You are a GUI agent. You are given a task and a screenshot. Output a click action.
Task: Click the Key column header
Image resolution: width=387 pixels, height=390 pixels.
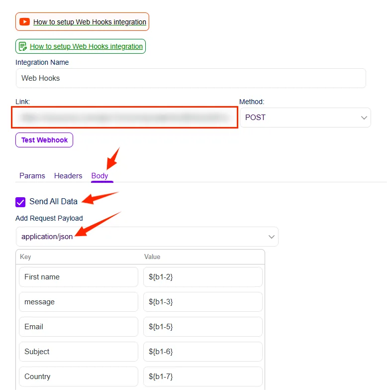tap(25, 257)
